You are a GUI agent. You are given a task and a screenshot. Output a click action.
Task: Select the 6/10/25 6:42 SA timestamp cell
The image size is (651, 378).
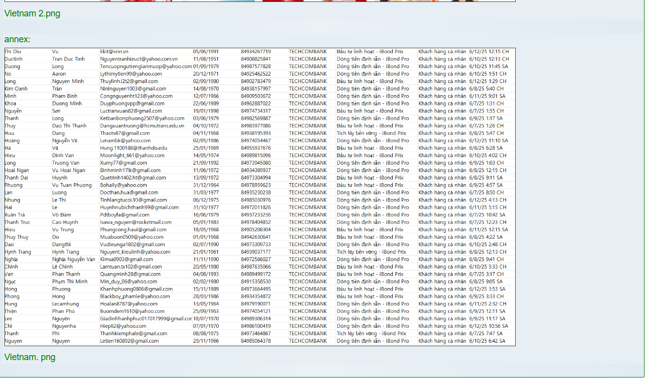pyautogui.click(x=487, y=341)
